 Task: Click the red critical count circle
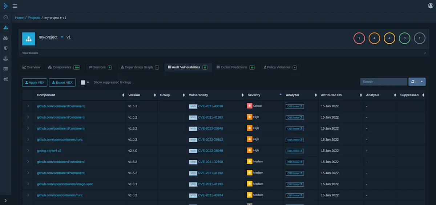point(359,38)
